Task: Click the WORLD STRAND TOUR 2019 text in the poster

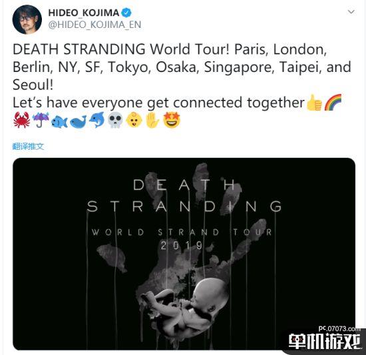Action: coord(182,238)
